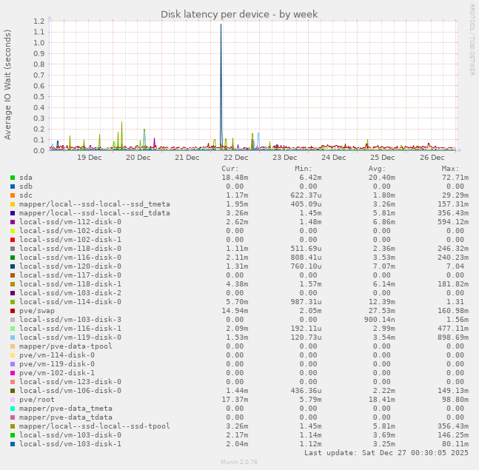Click the red swatch for local-ssd/vm-102-disk-1

pyautogui.click(x=13, y=240)
